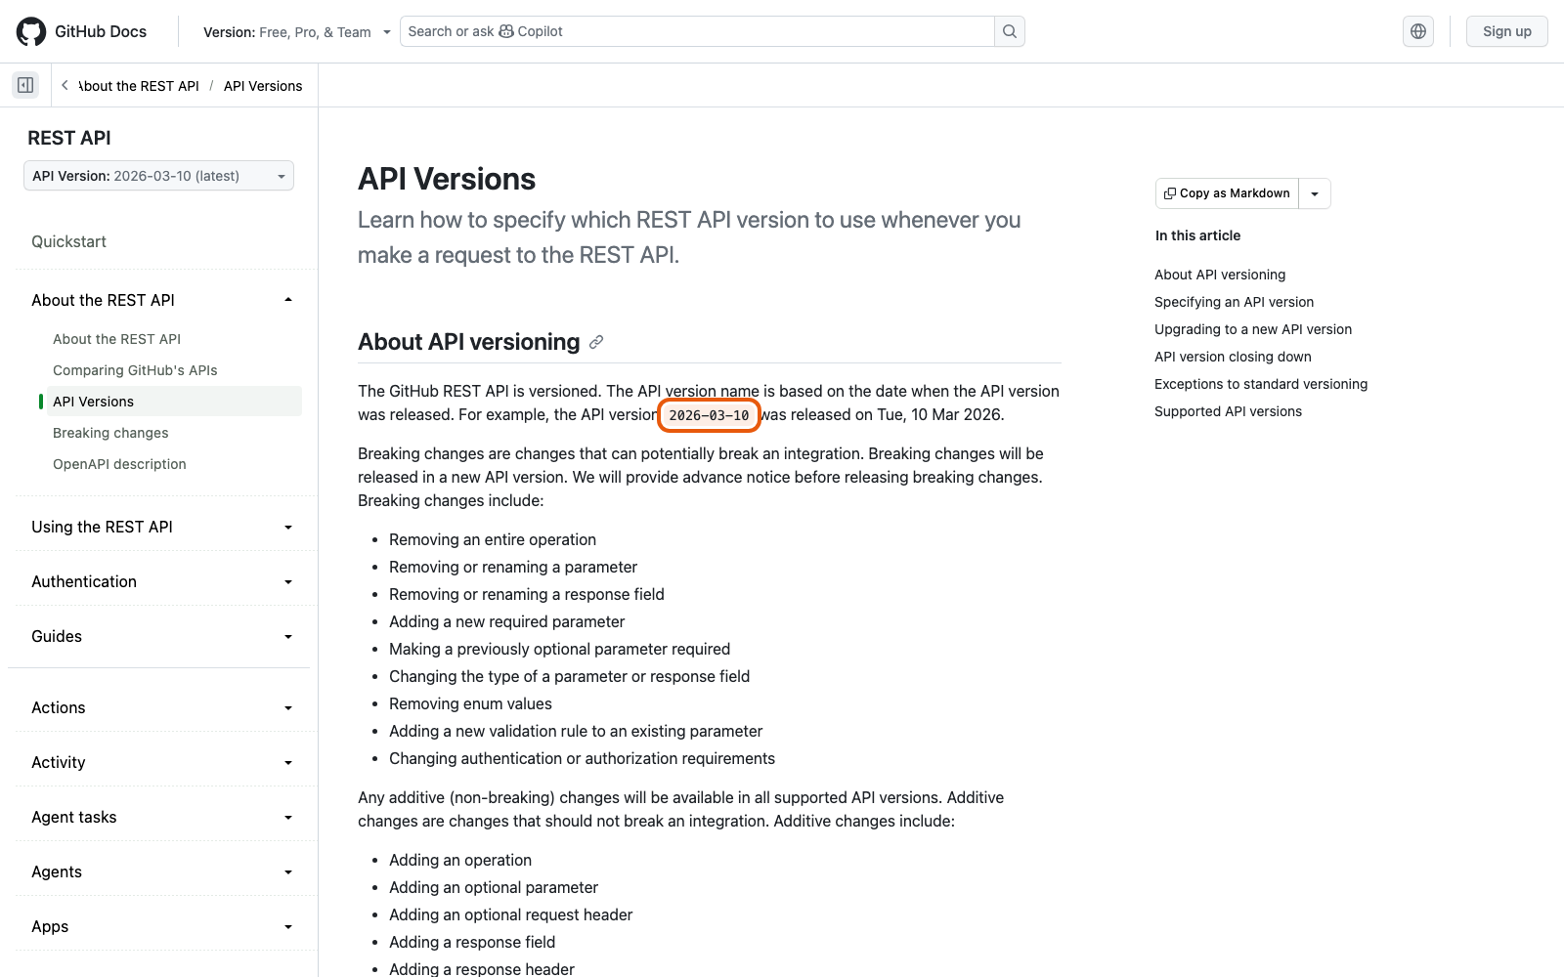
Task: Open About the REST API sub-item
Action: coord(116,339)
